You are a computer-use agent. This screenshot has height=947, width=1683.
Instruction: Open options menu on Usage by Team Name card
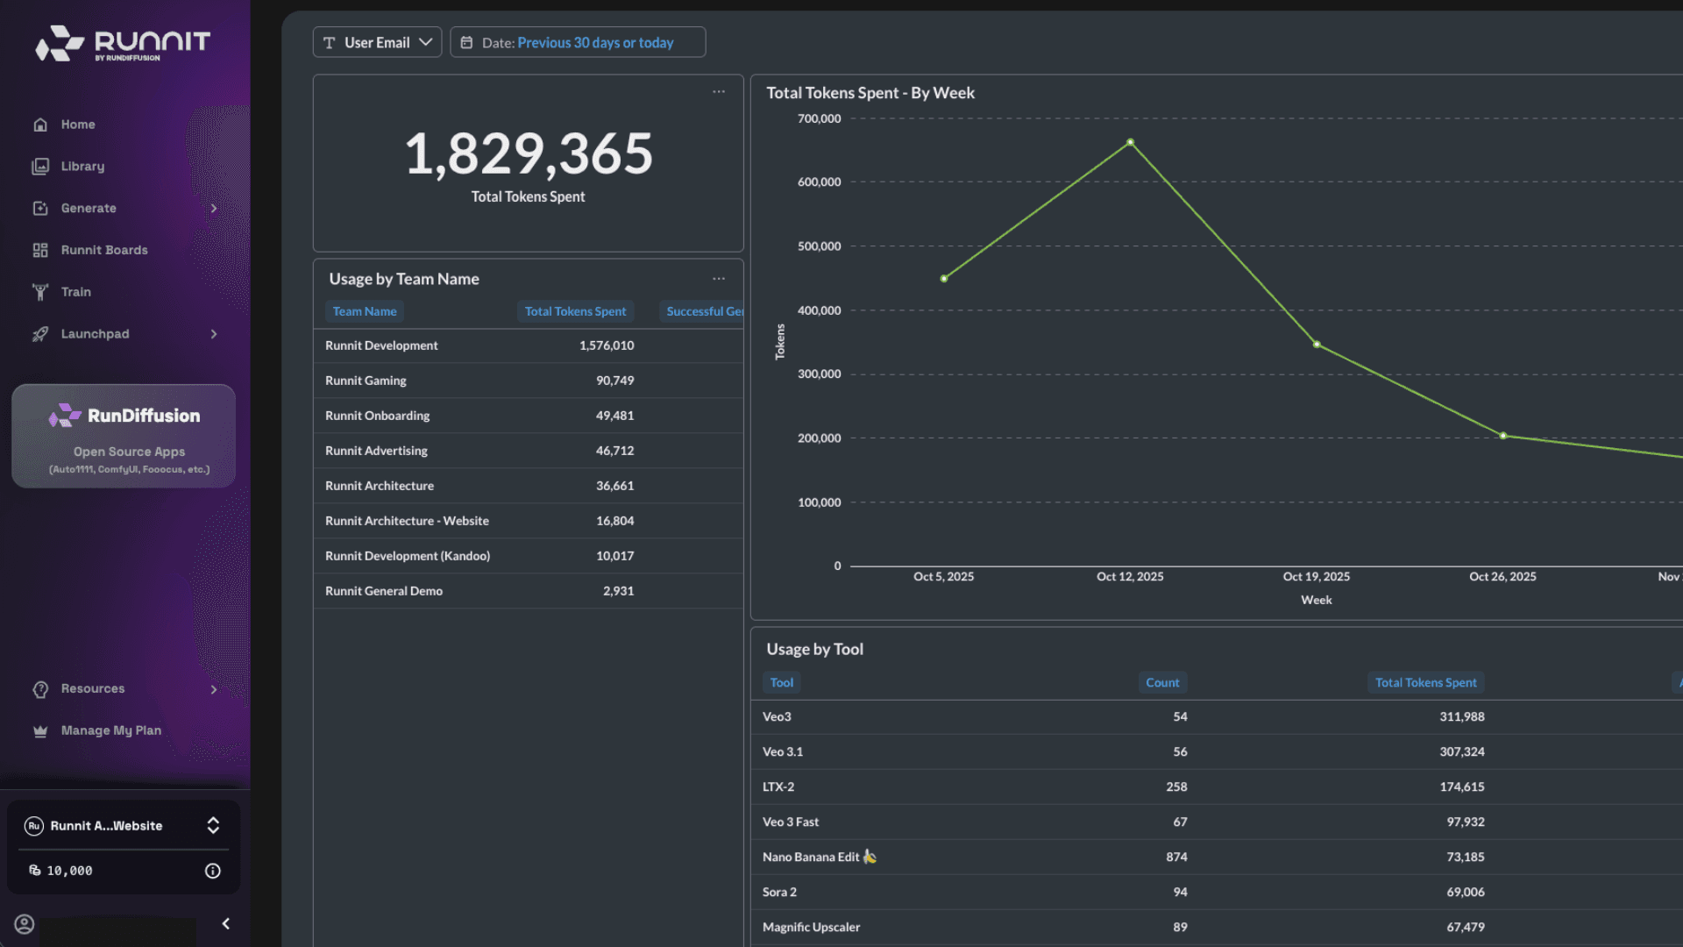[x=719, y=279]
